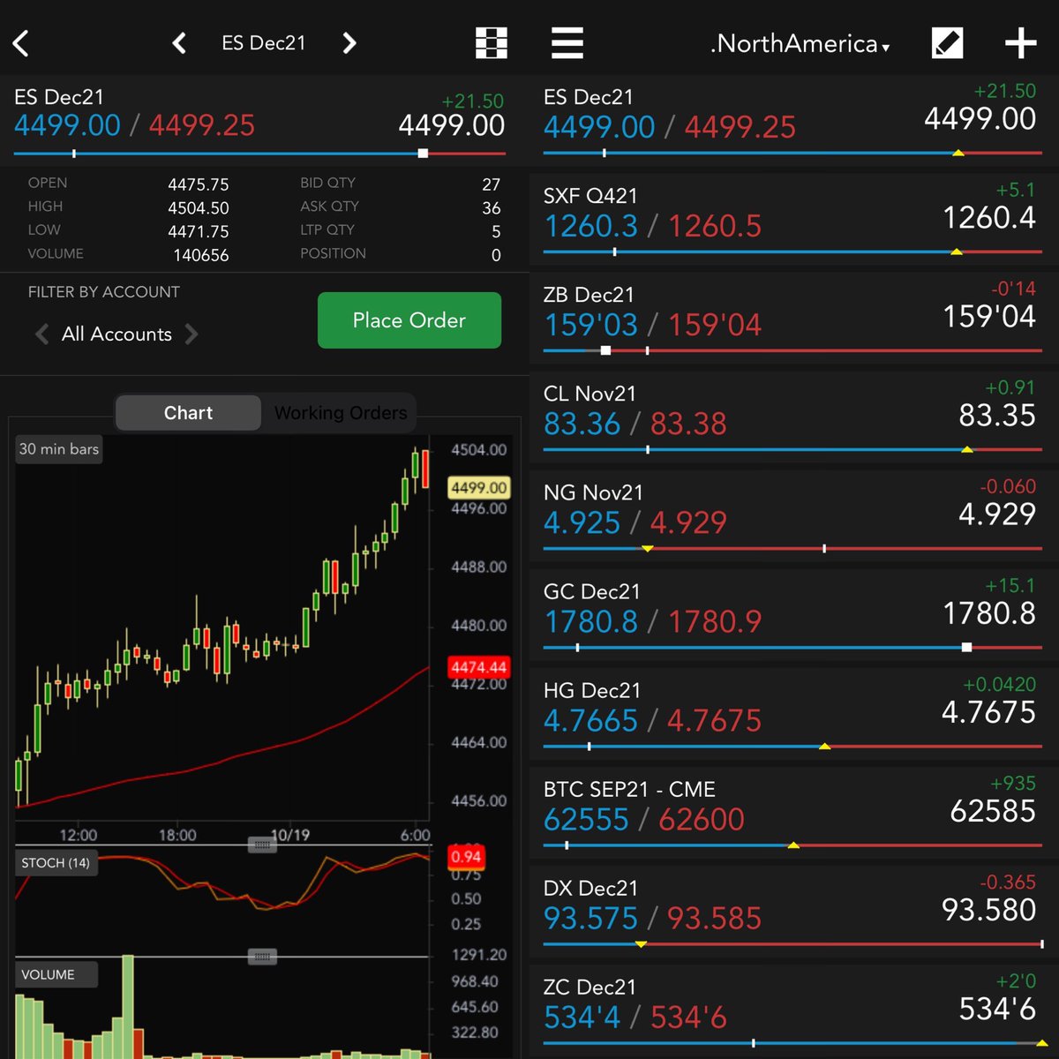Image resolution: width=1059 pixels, height=1059 pixels.
Task: Expand the .NorthAmerica watchlist dropdown
Action: coord(800,43)
